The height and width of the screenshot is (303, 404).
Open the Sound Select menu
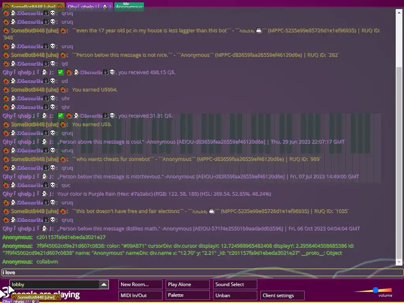click(235, 284)
